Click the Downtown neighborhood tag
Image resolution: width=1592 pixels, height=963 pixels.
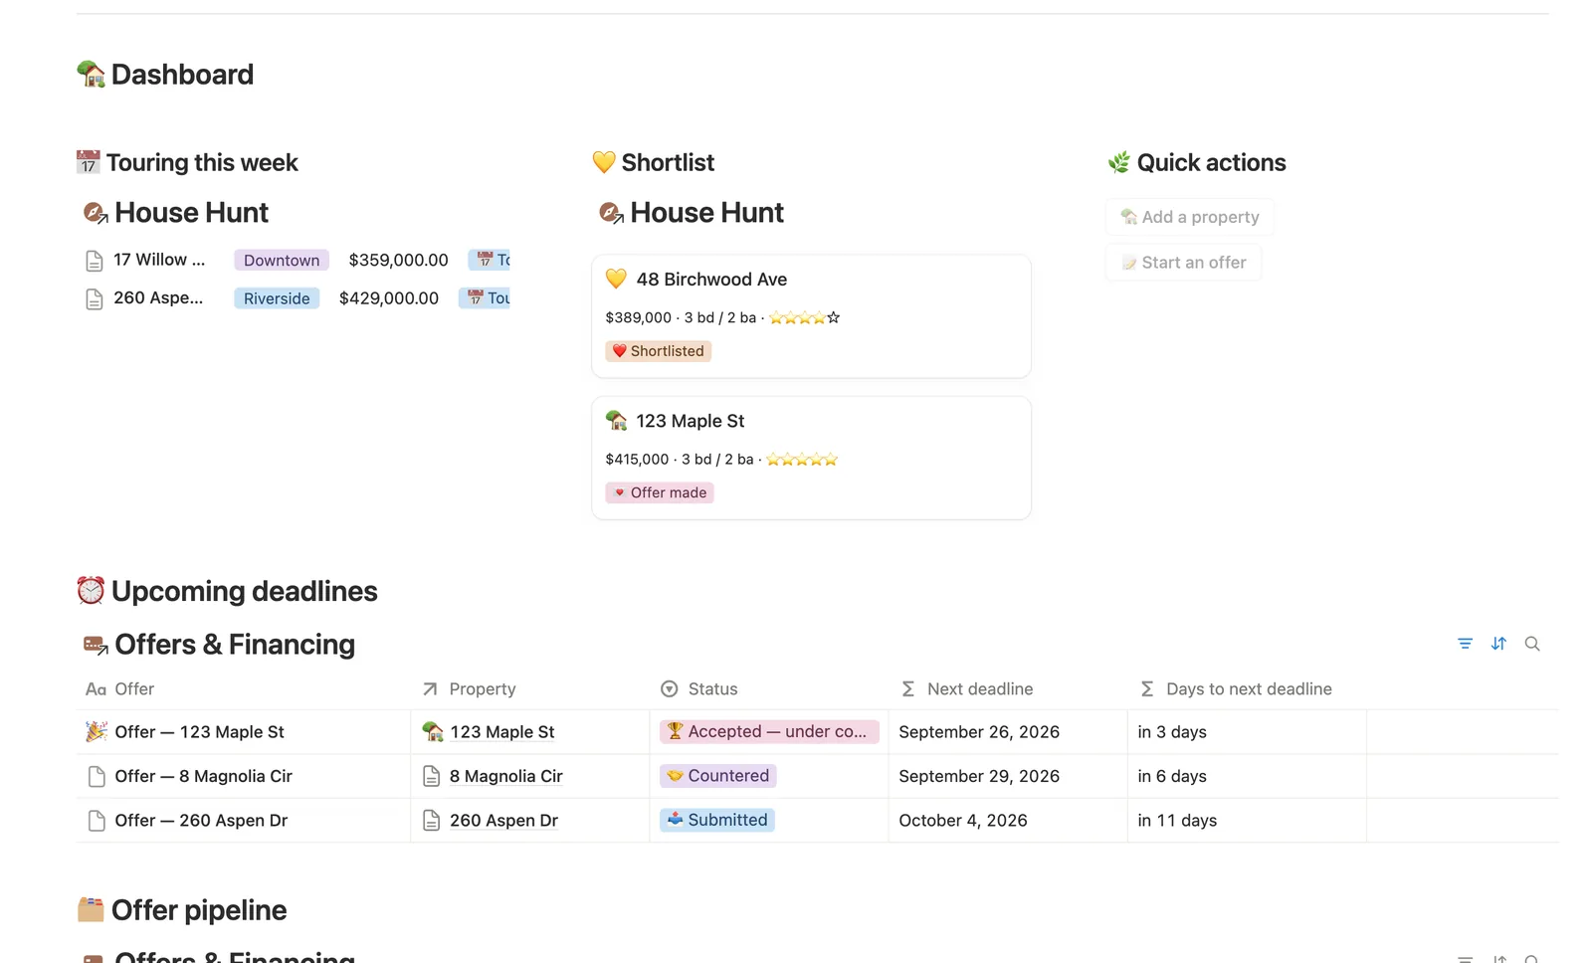coord(282,261)
